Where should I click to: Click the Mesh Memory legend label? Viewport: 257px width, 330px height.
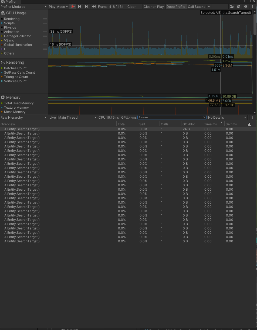click(15, 112)
